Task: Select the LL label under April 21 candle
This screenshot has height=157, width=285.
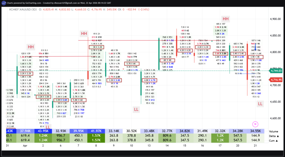Action: pos(260,104)
